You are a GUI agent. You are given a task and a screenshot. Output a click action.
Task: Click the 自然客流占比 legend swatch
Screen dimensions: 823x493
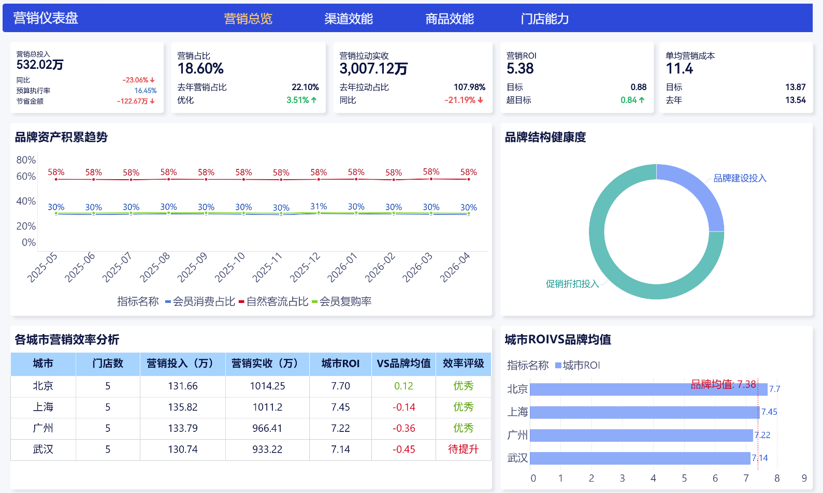(x=241, y=301)
